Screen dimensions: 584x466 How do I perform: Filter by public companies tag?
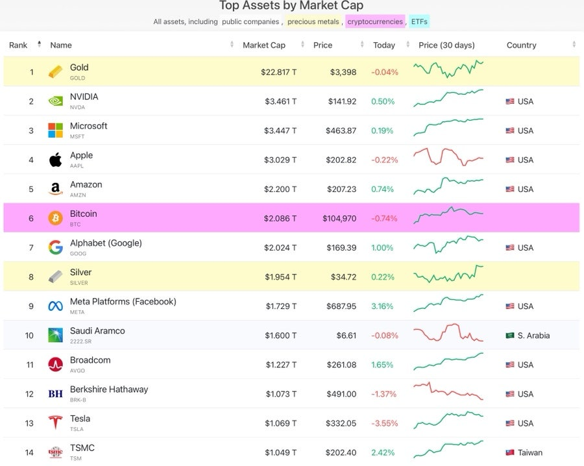coord(250,21)
